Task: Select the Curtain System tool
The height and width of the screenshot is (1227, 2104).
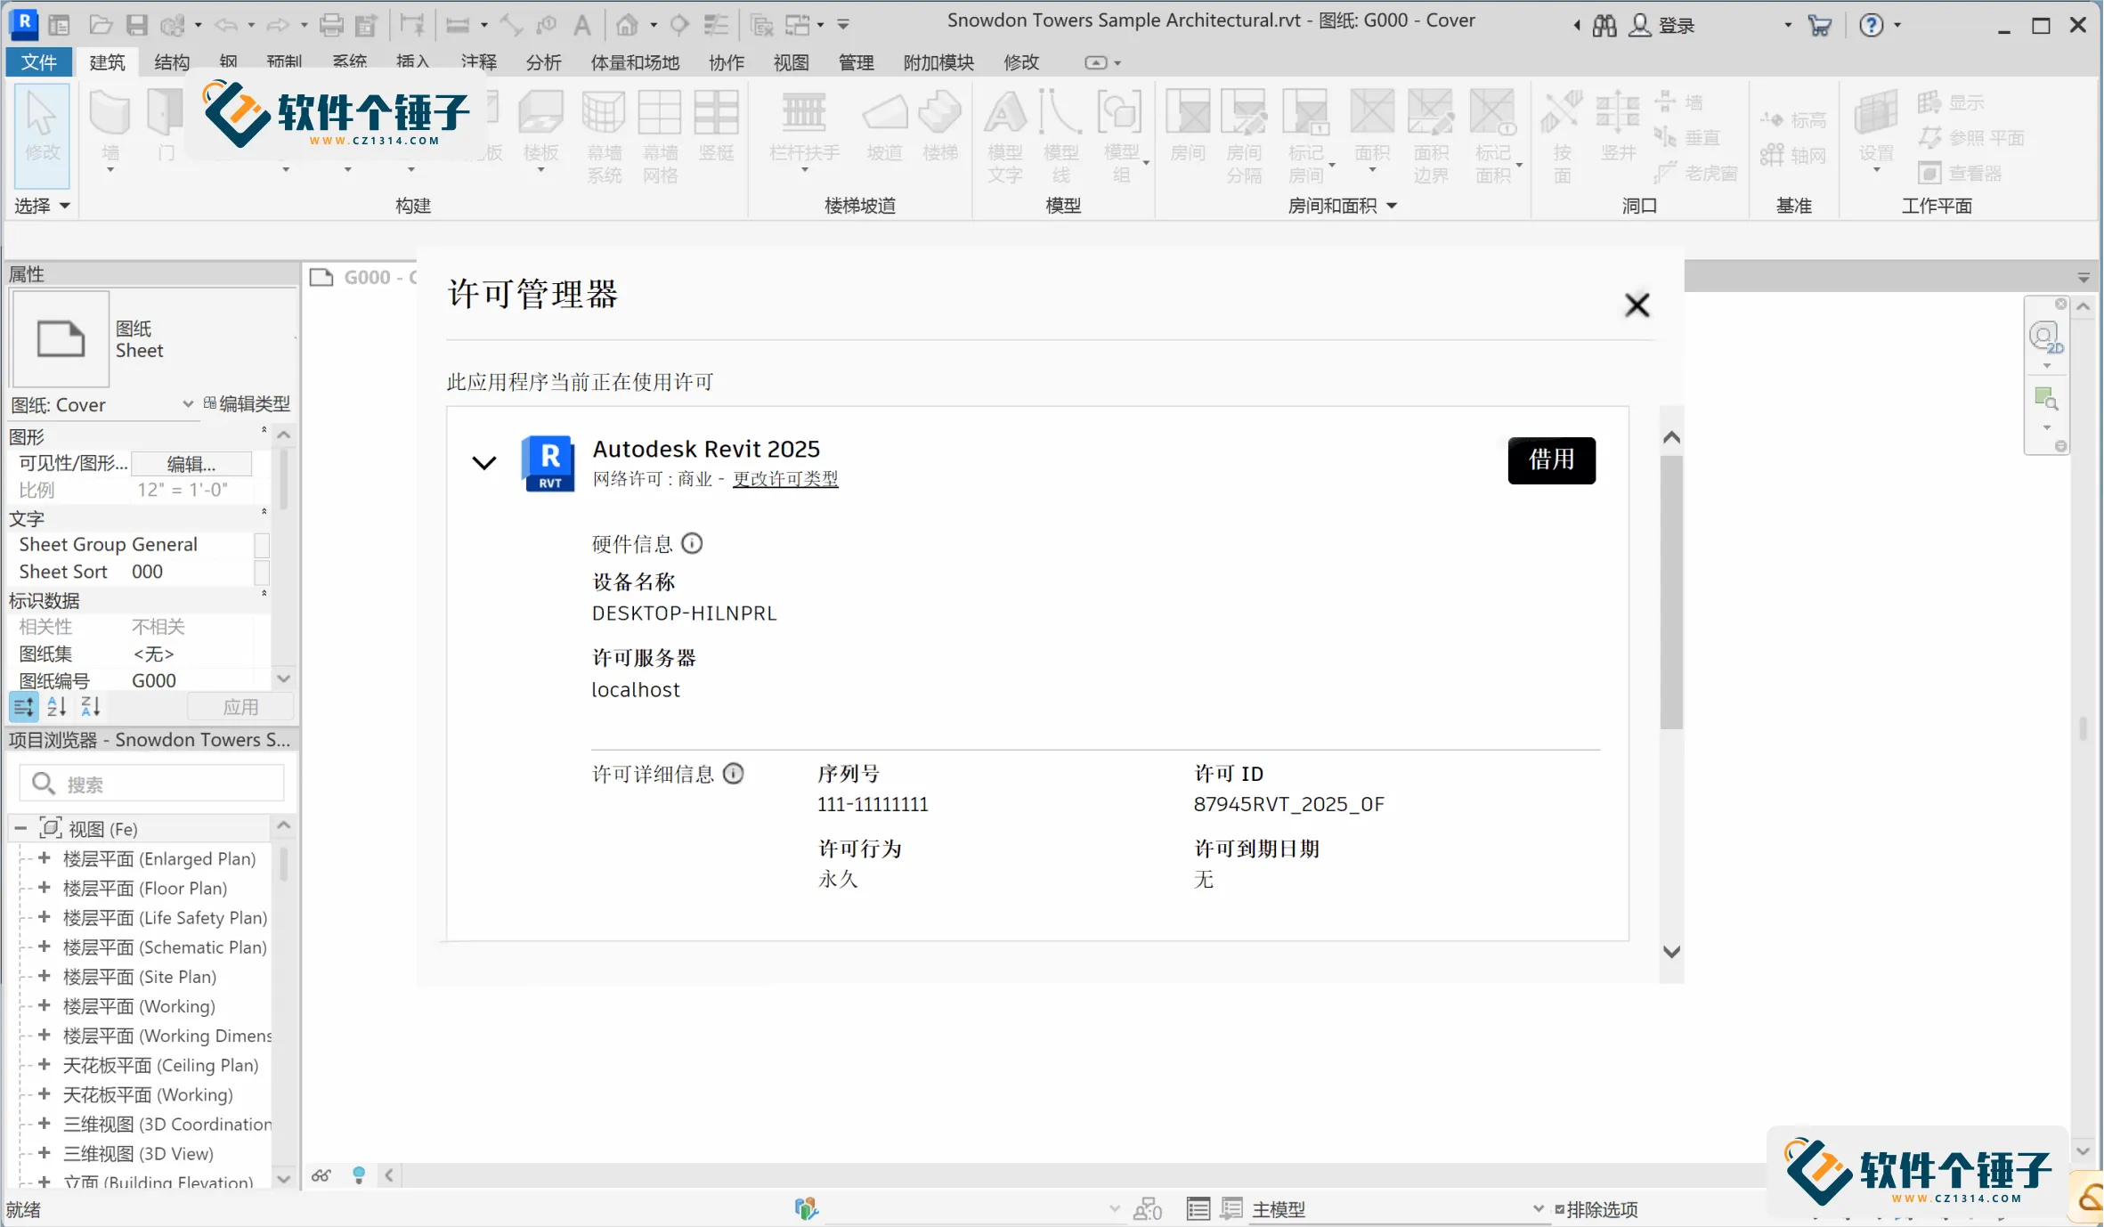Action: [604, 135]
